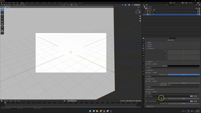Collapse the Sampling modifier panel

pos(147,96)
